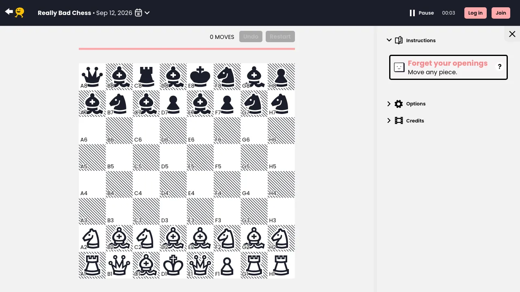Click the Log in button
Viewport: 520px width, 292px height.
(475, 13)
